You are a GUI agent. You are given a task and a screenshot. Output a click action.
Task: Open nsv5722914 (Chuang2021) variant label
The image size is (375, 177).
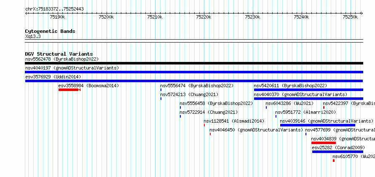209,112
